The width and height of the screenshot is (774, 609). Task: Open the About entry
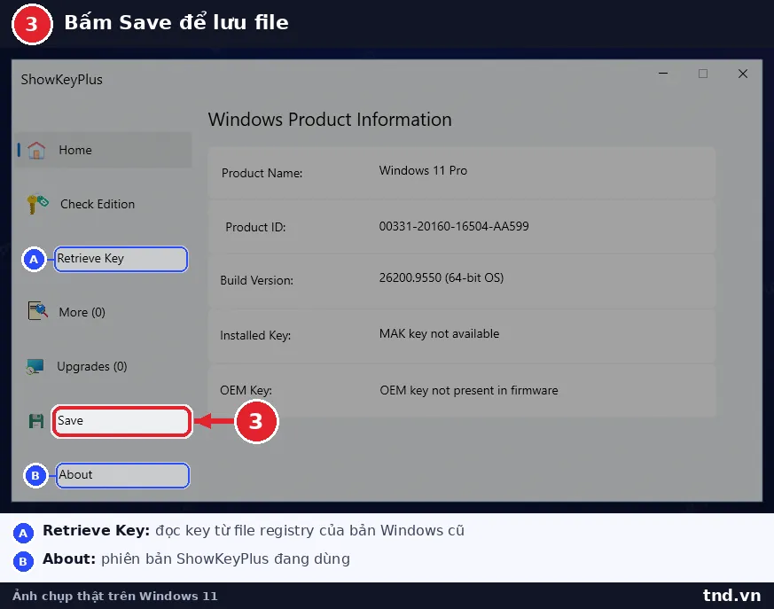point(122,475)
